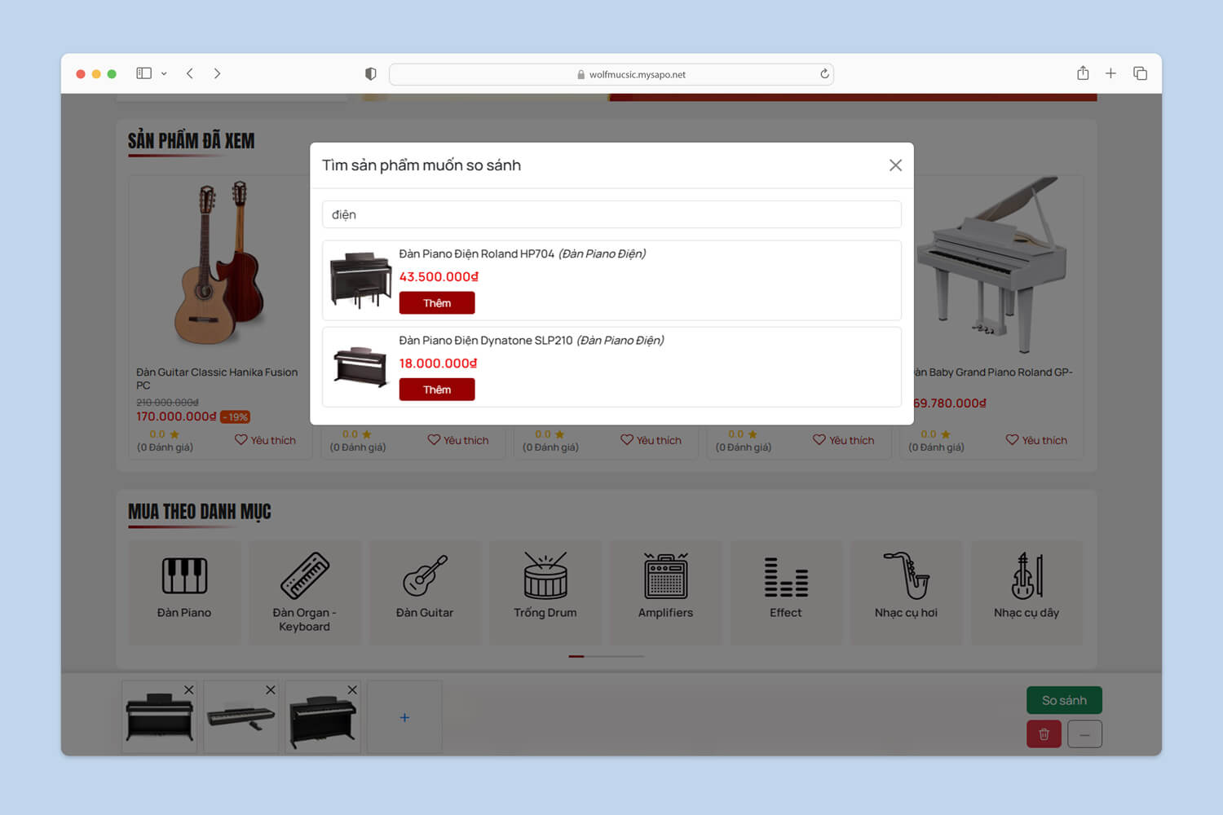Open the Trống Drum category

tap(545, 593)
